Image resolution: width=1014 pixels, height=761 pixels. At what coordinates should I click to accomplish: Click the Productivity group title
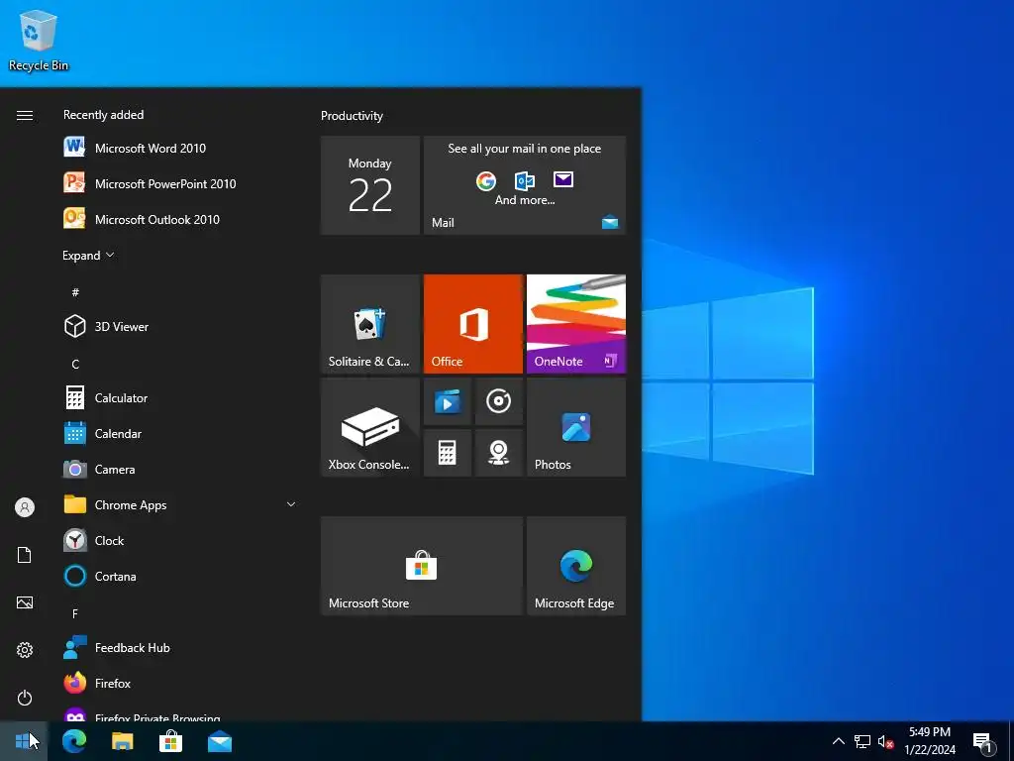point(352,116)
